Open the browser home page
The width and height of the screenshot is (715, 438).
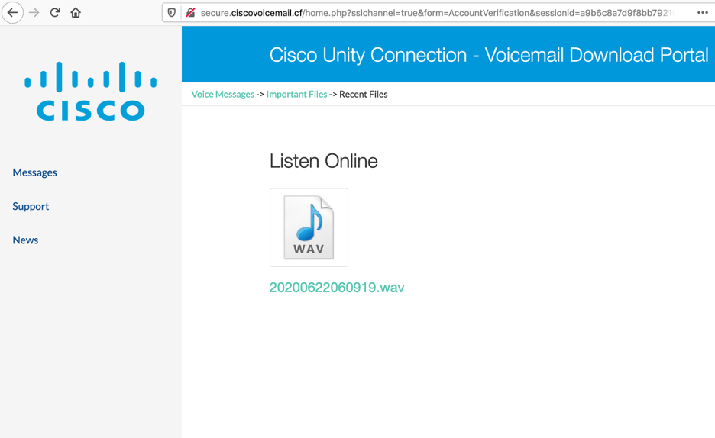point(76,13)
